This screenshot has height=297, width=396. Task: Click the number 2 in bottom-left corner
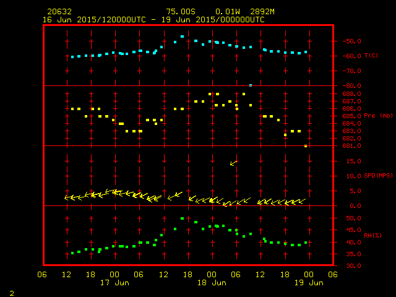click(x=12, y=293)
